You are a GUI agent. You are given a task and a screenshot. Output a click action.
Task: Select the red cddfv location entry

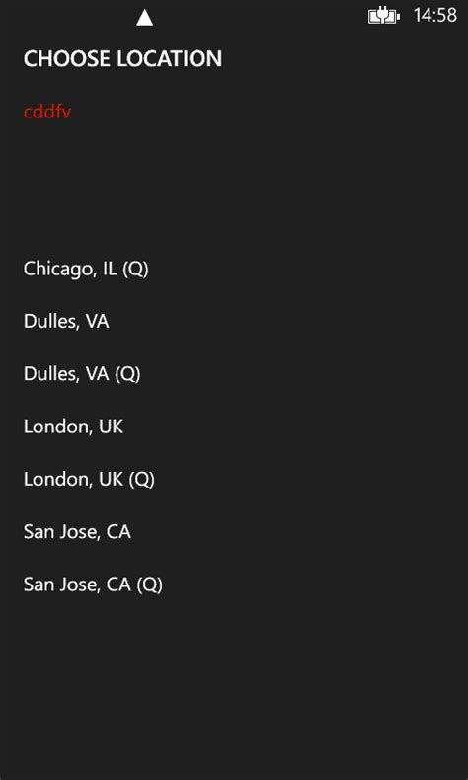coord(47,112)
